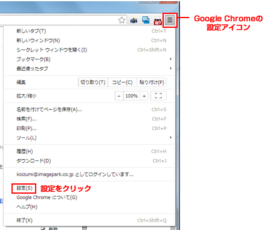
Task: Open the blue screen-capture extension icon
Action: tap(146, 20)
